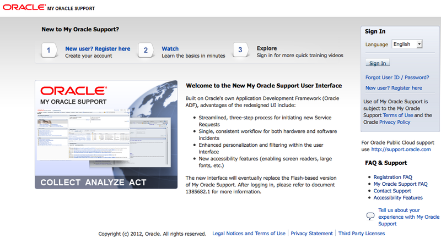
Task: Click the 'Sign In' panel heading
Action: tap(375, 31)
